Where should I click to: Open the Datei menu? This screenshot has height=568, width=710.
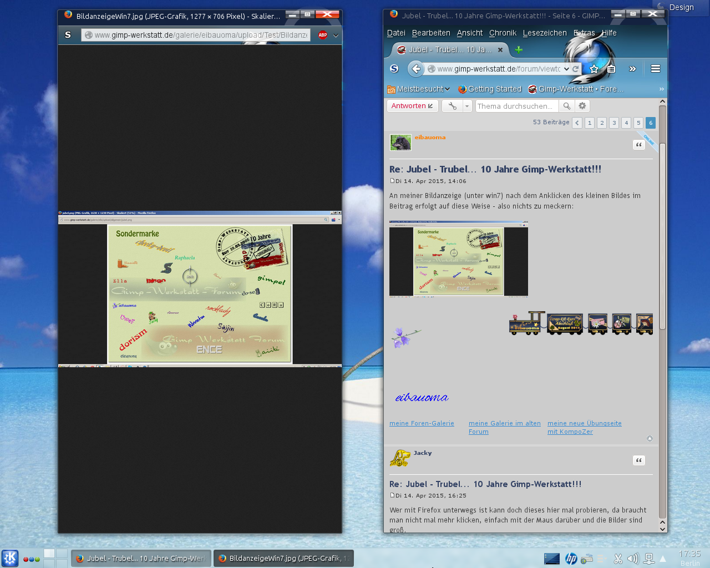point(396,33)
